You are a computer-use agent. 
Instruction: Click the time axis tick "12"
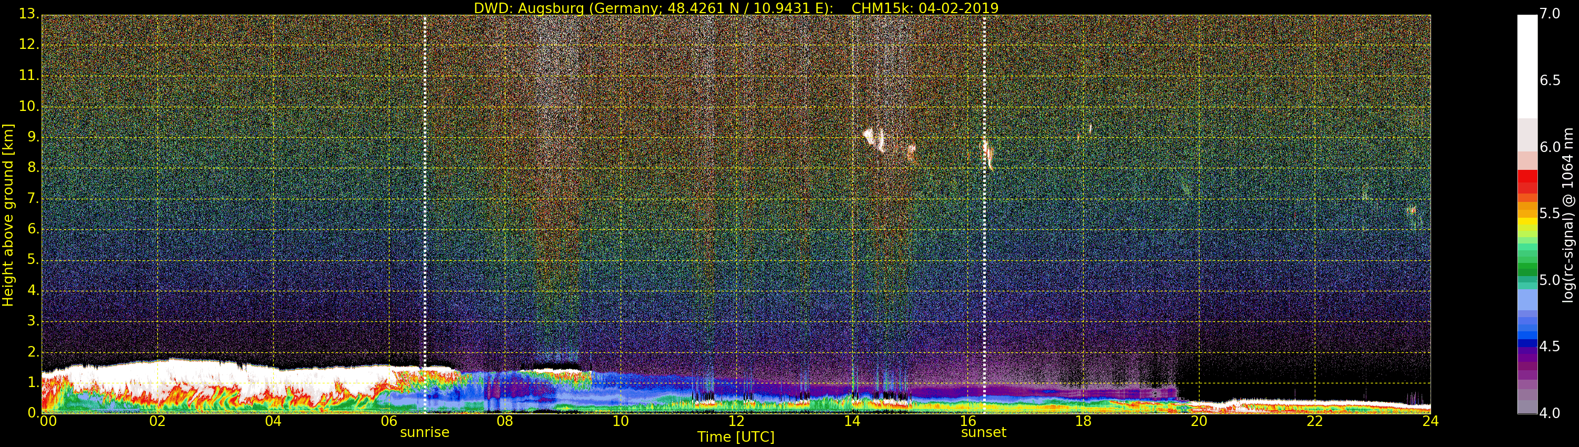tap(736, 421)
